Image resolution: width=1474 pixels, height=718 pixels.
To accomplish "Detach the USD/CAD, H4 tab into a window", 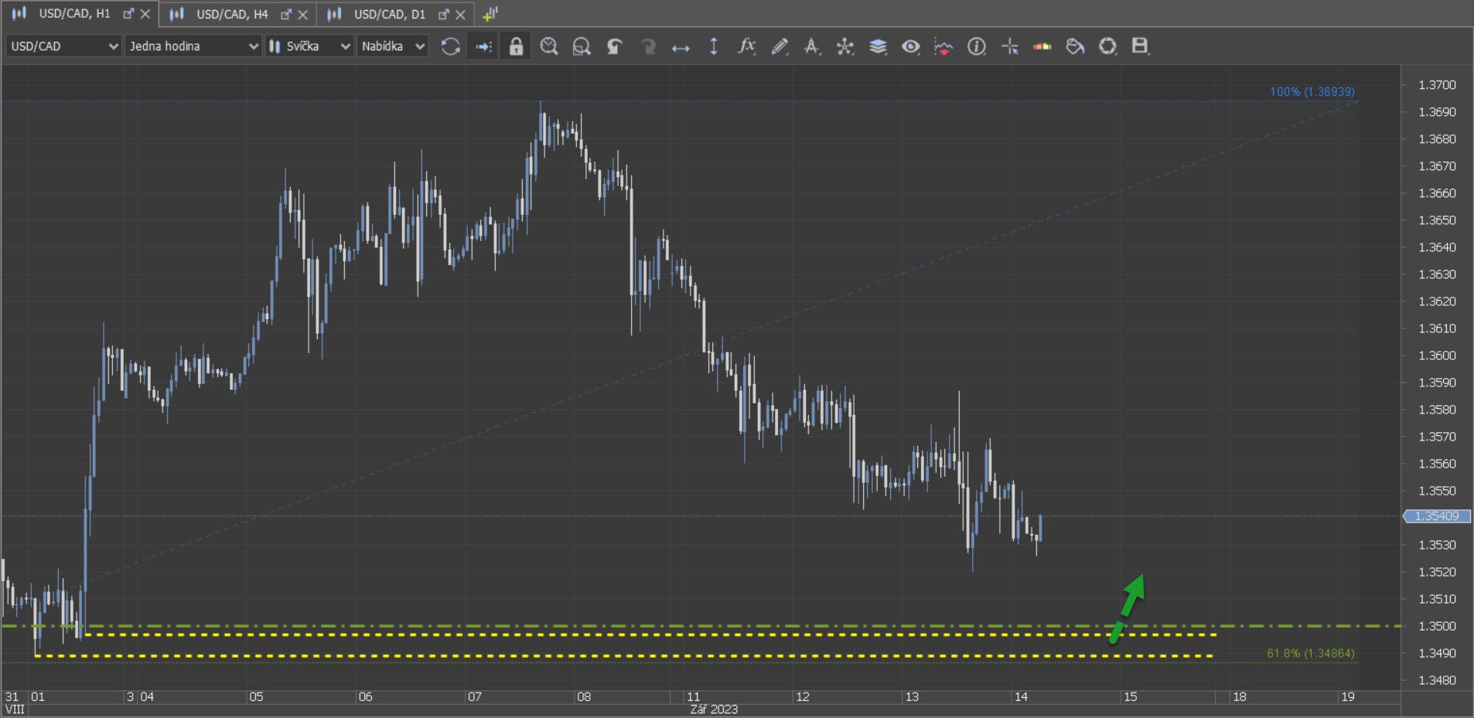I will (x=286, y=14).
